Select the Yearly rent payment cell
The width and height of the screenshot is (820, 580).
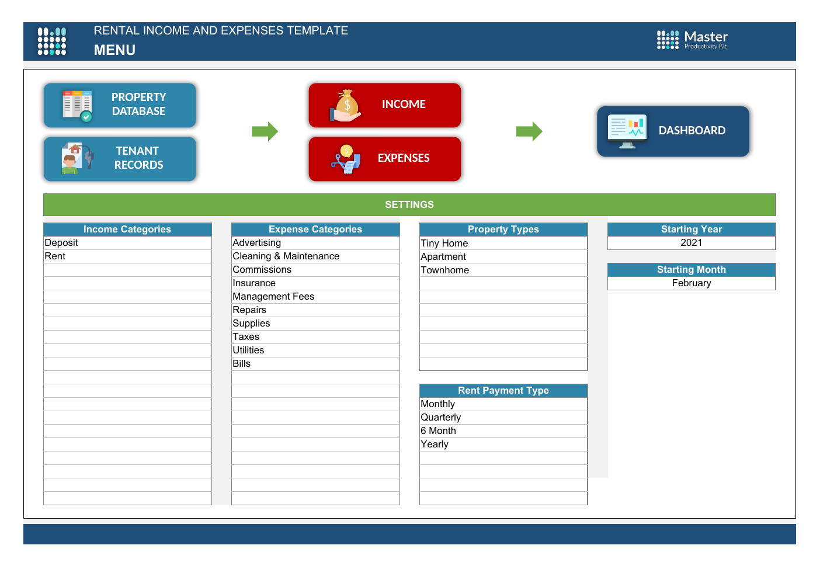(503, 444)
